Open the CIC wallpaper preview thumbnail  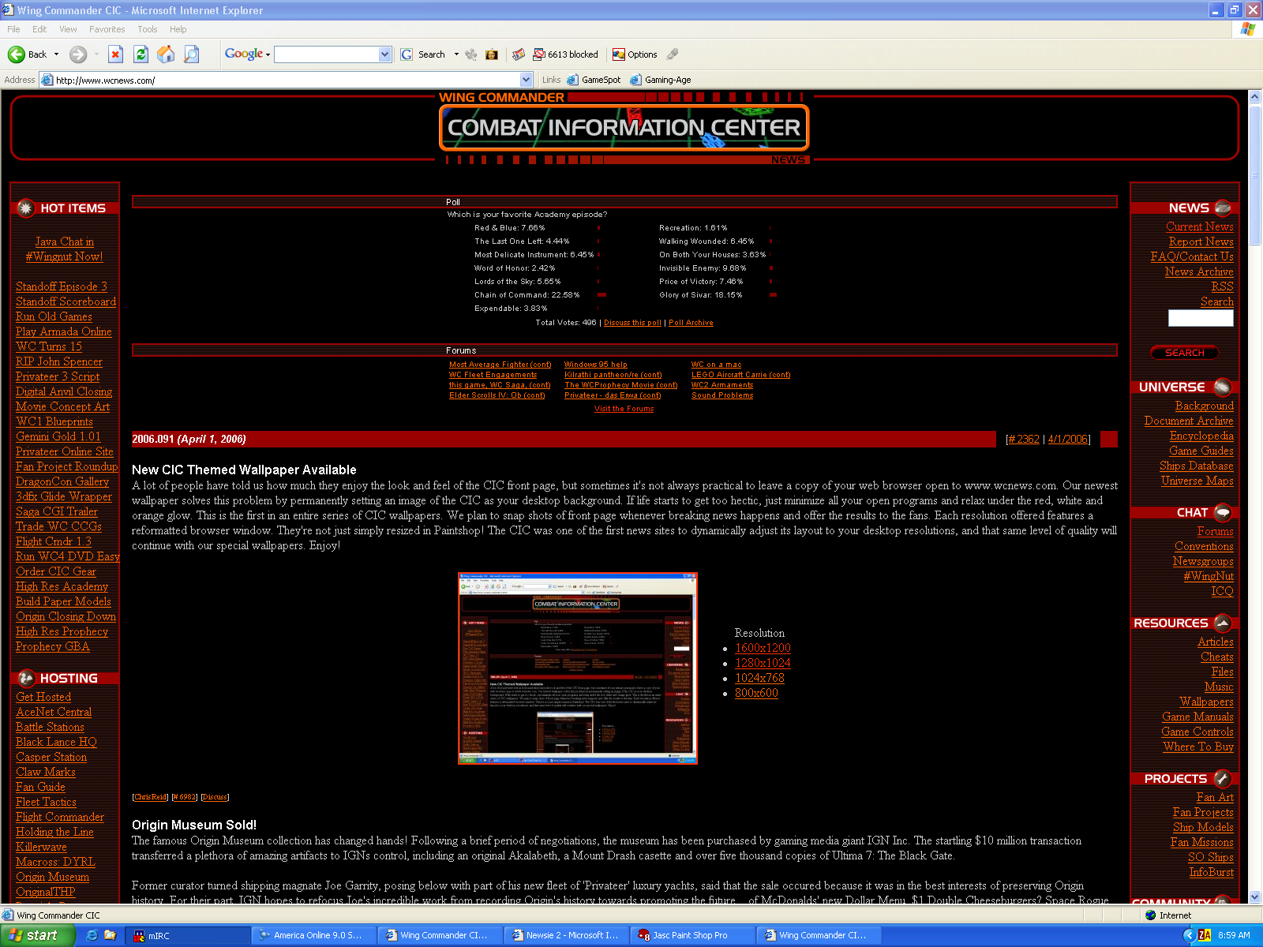pyautogui.click(x=577, y=668)
